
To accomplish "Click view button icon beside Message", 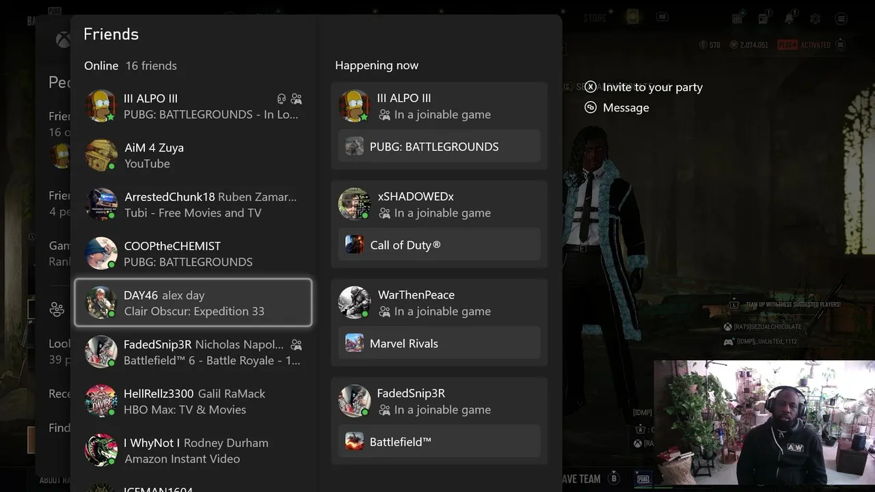I will pyautogui.click(x=591, y=107).
